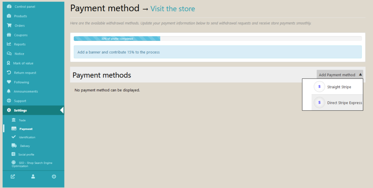Screen dimensions: 373x188
Task: Follow the Visit the store link
Action: (173, 9)
